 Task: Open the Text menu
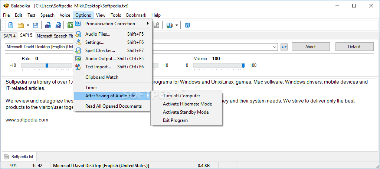click(x=31, y=15)
